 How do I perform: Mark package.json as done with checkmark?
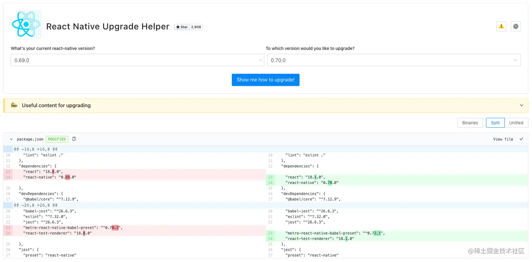point(521,139)
